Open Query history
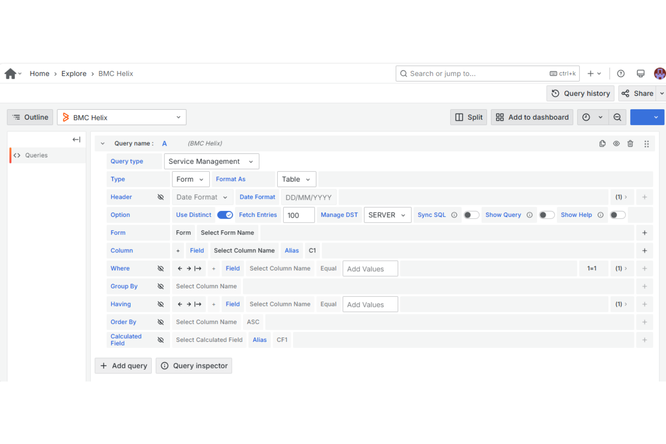The image size is (666, 444). [580, 93]
